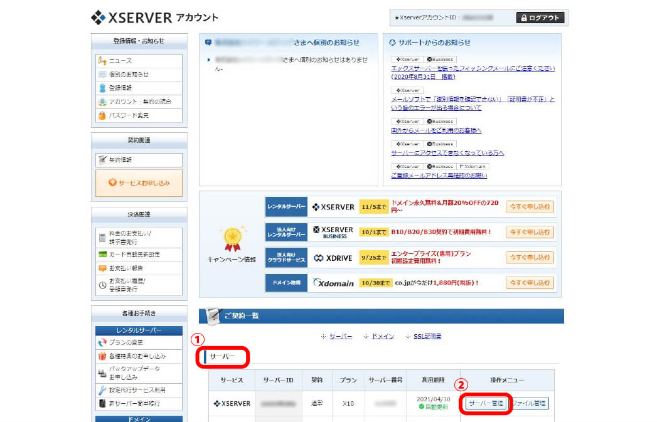Click the document icon beside 契約情報
Image resolution: width=657 pixels, height=422 pixels.
click(x=102, y=159)
